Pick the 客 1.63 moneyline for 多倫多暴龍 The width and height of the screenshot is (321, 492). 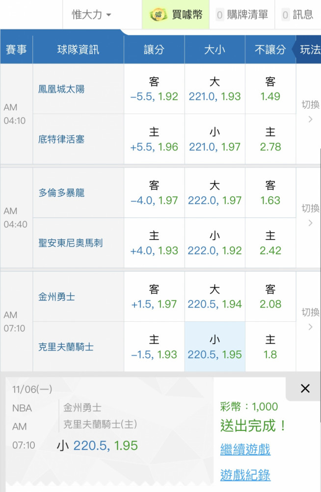point(270,193)
